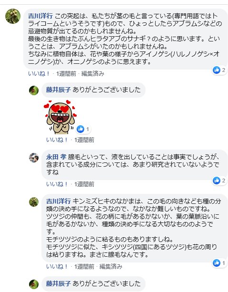This screenshot has width=228, height=292.
Task: Show edit history via 編集済み on first comment
Action: [93, 74]
